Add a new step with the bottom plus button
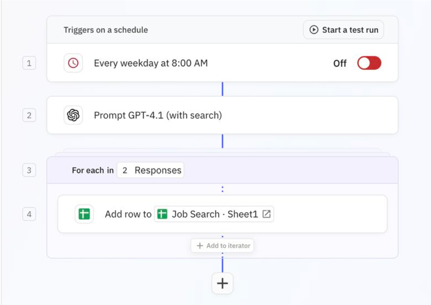 tap(222, 283)
